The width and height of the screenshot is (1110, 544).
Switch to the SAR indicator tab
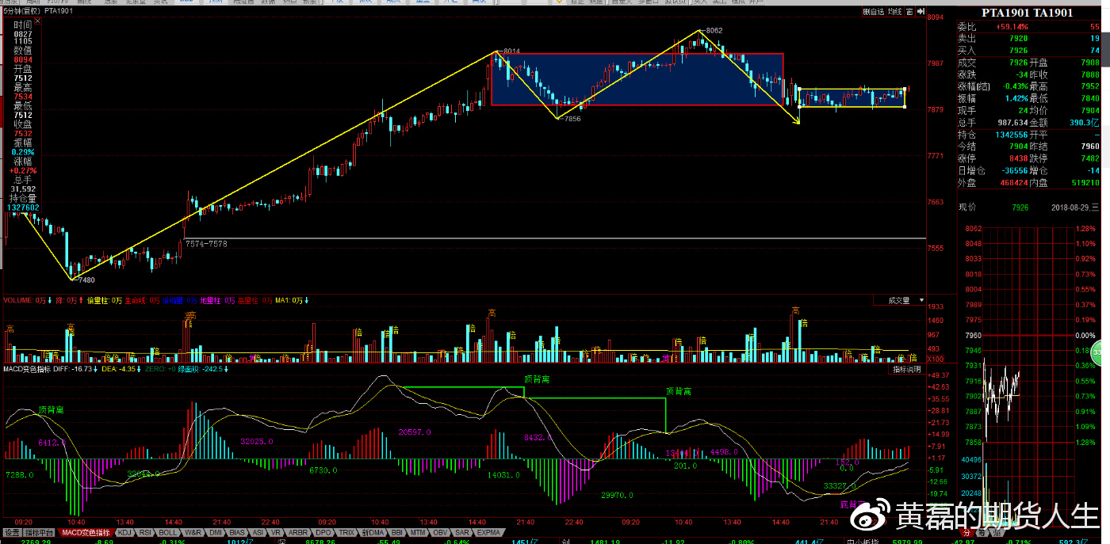pyautogui.click(x=461, y=532)
